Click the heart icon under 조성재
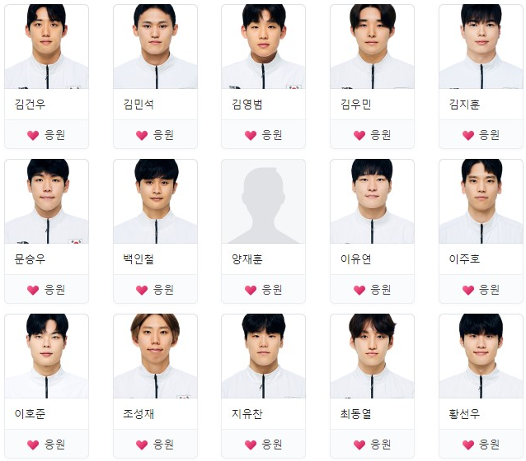The height and width of the screenshot is (461, 526). 142,445
